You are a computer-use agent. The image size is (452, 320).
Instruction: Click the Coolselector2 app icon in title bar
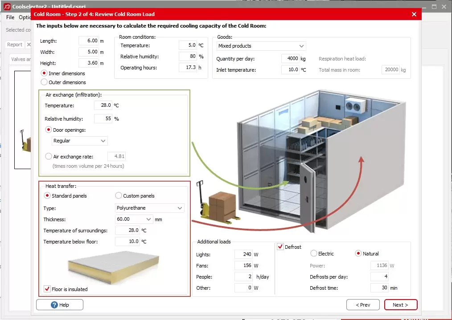coord(7,6)
